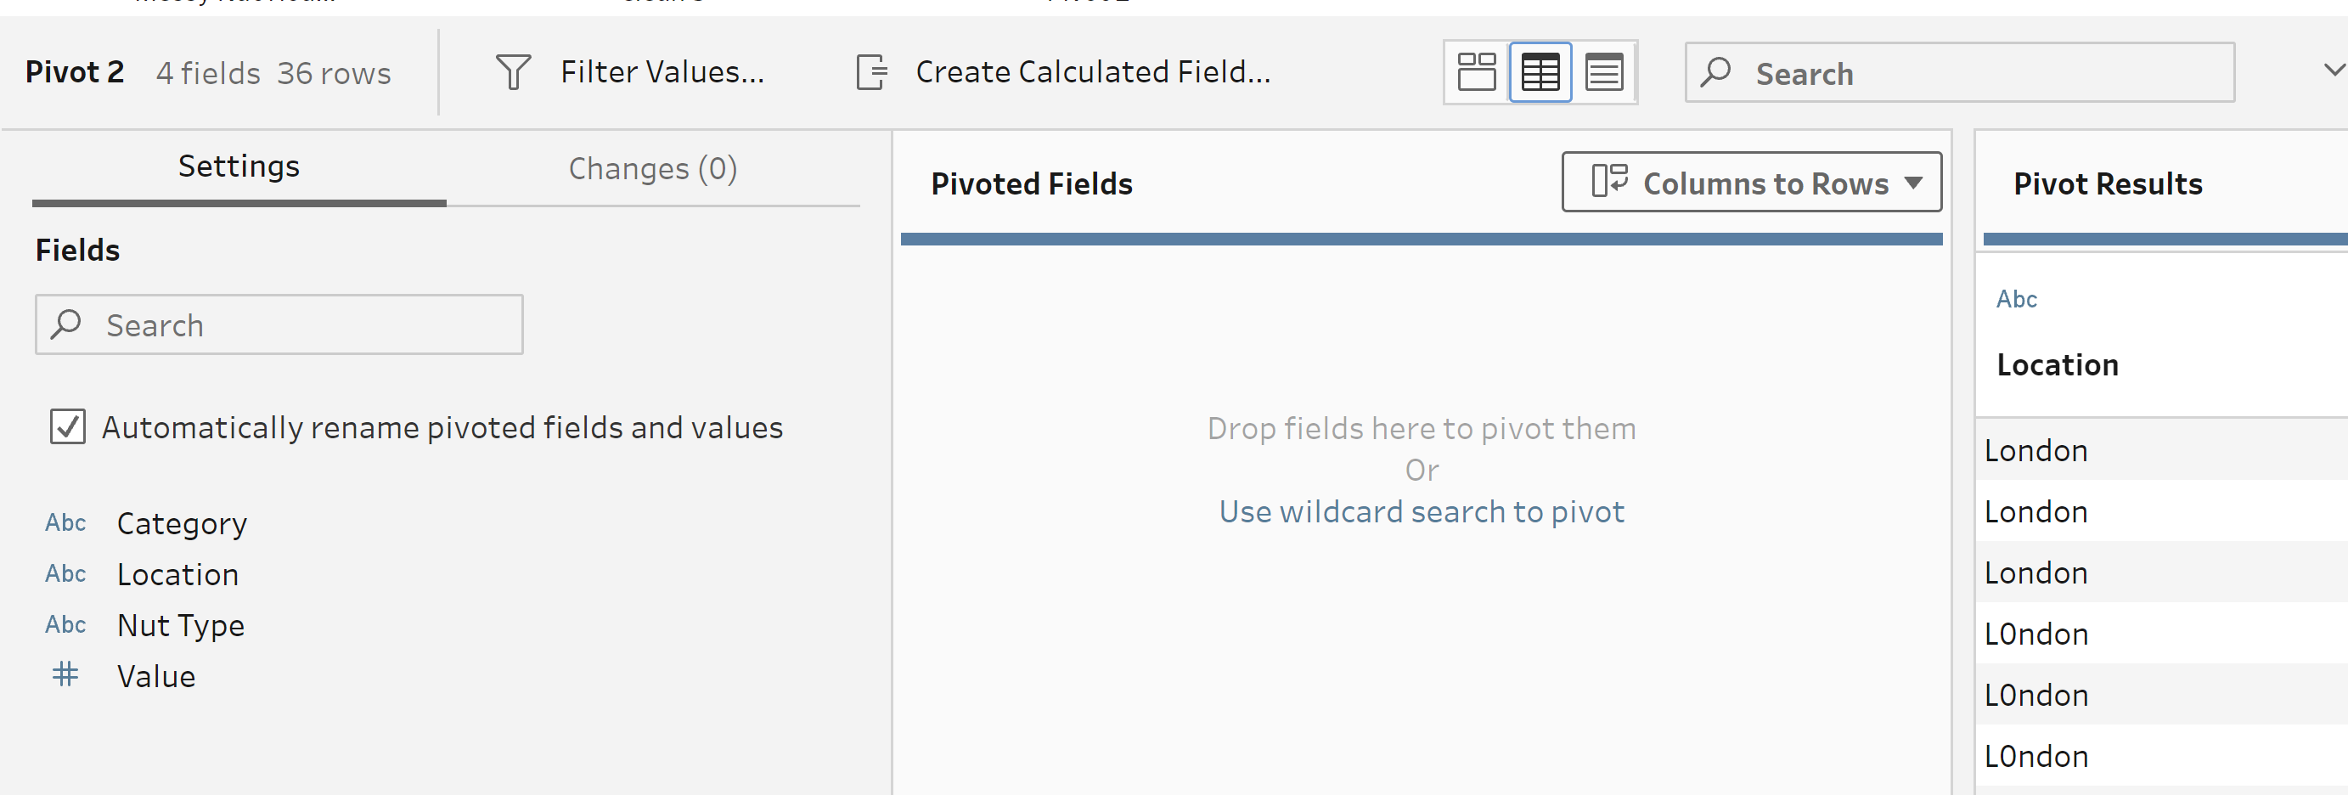
Task: Click the Filter Values funnel icon
Action: coord(513,72)
